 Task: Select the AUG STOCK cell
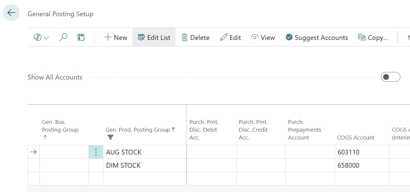click(124, 152)
